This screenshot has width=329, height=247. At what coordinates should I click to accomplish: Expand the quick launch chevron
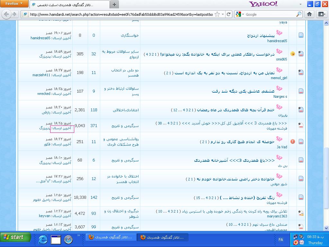pos(79,235)
